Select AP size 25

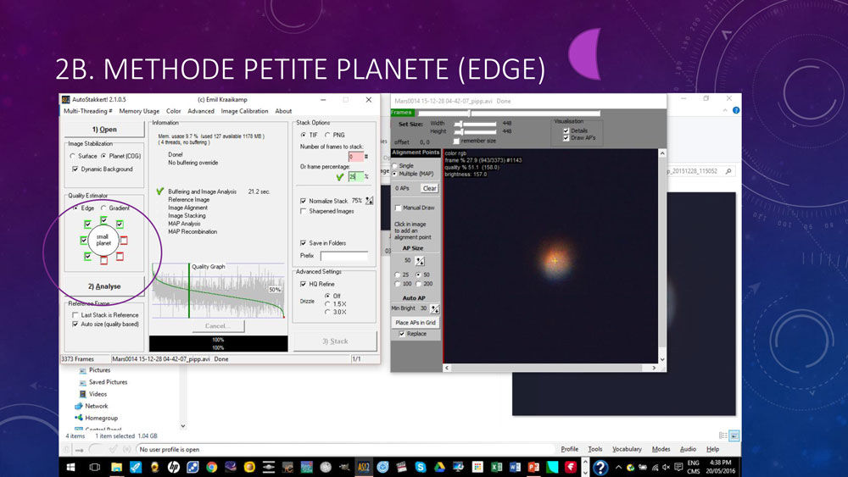click(398, 275)
